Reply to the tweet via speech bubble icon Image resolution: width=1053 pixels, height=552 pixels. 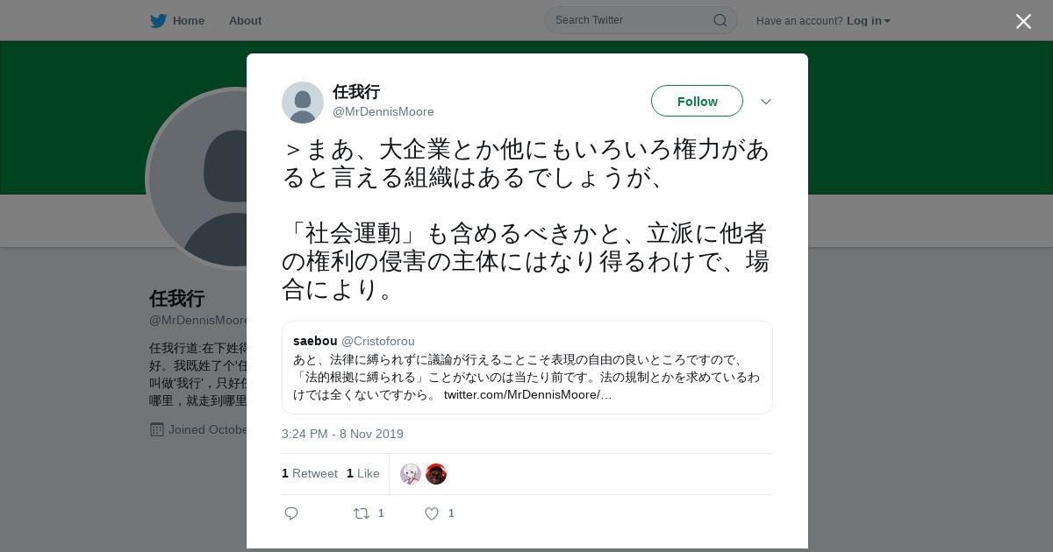pos(291,513)
